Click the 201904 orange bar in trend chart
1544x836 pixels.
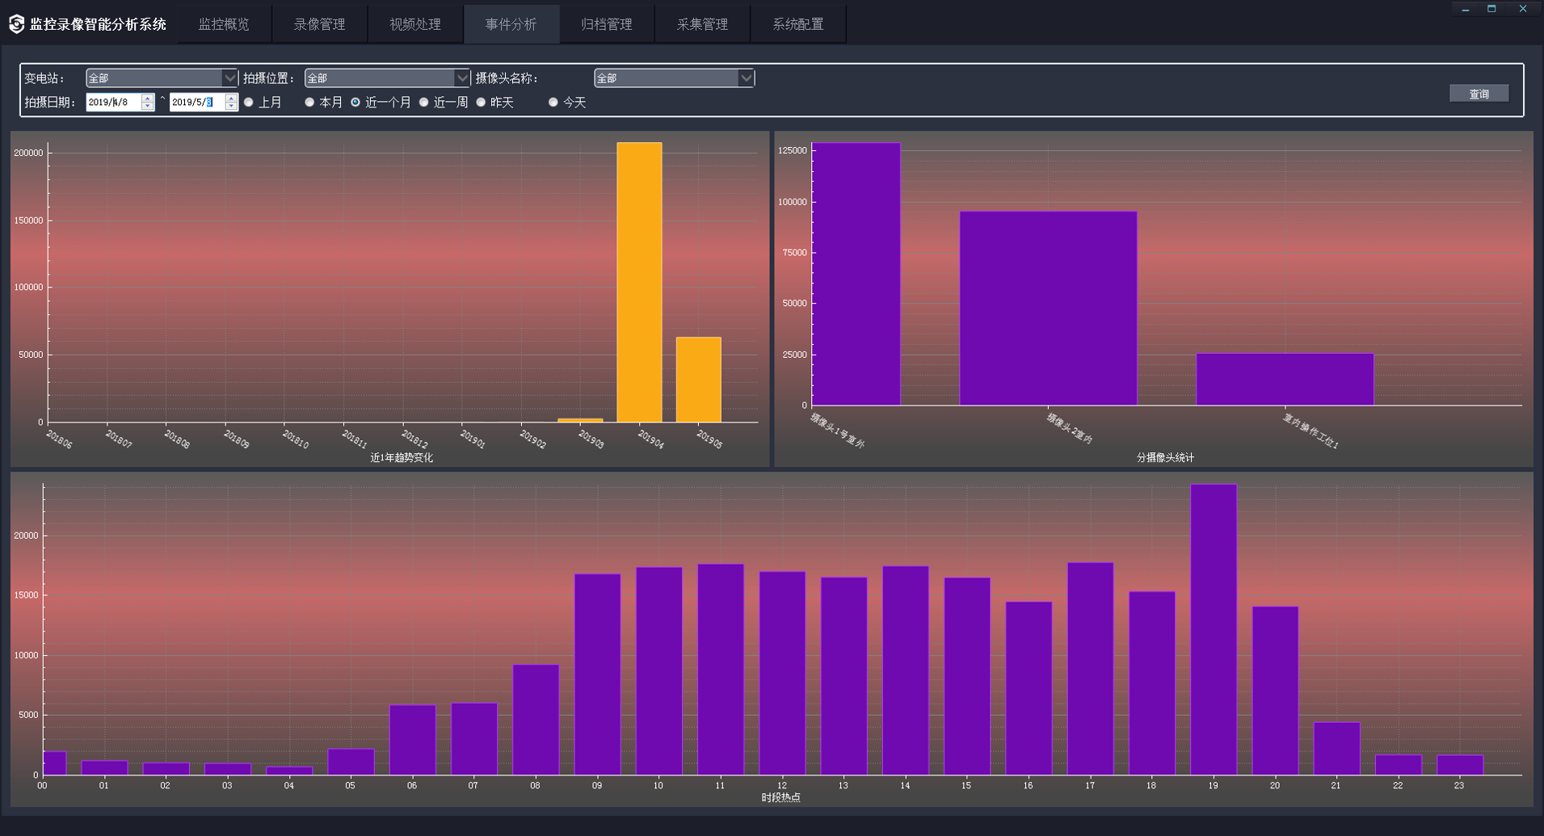click(639, 282)
